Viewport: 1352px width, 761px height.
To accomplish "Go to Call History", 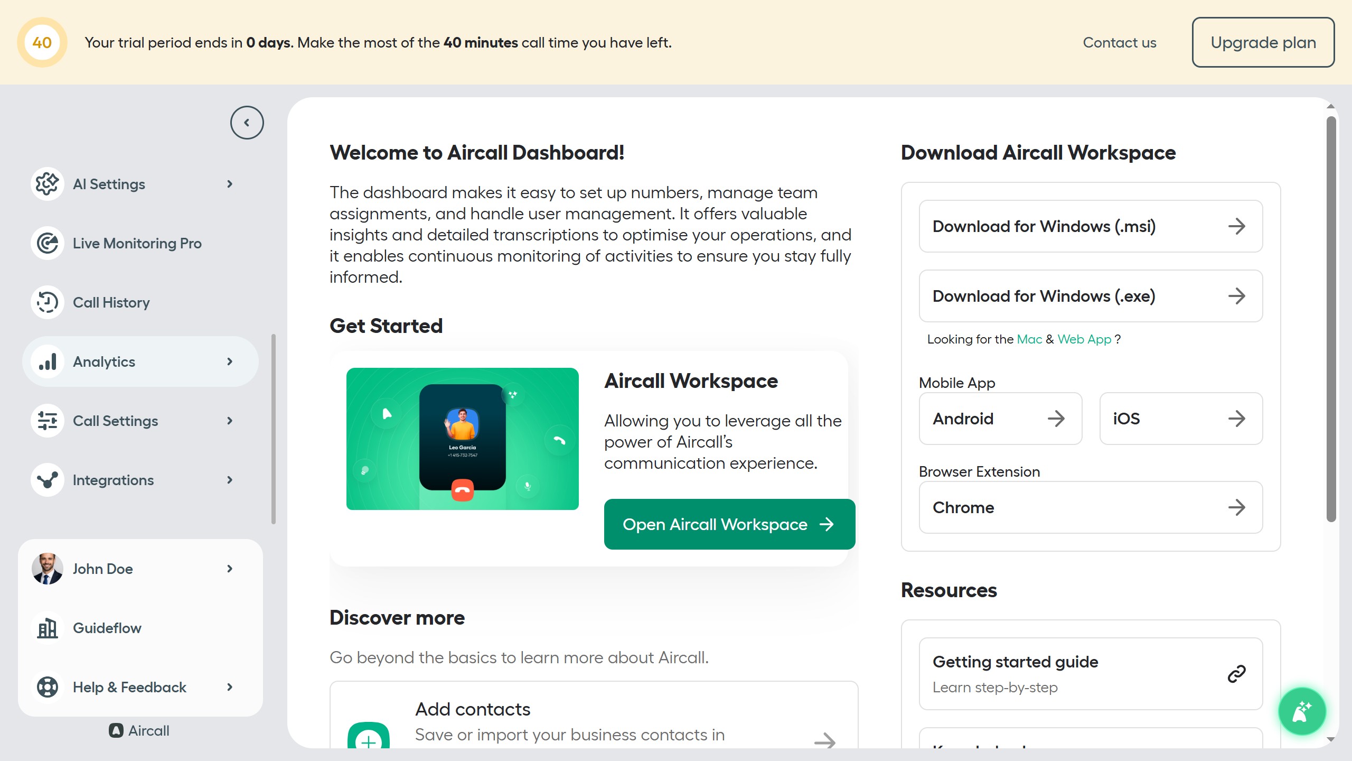I will (x=140, y=302).
